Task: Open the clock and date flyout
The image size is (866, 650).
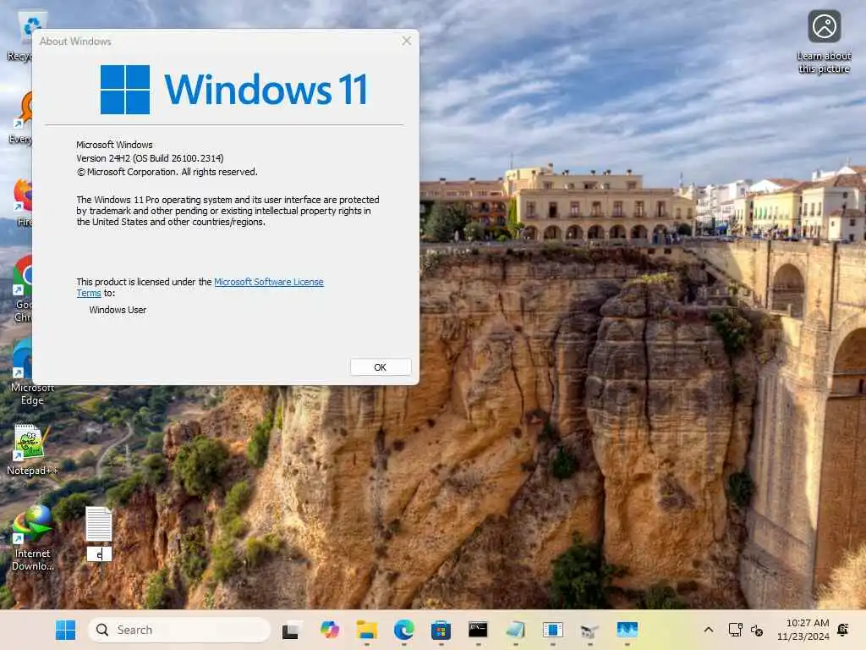Action: pos(803,630)
